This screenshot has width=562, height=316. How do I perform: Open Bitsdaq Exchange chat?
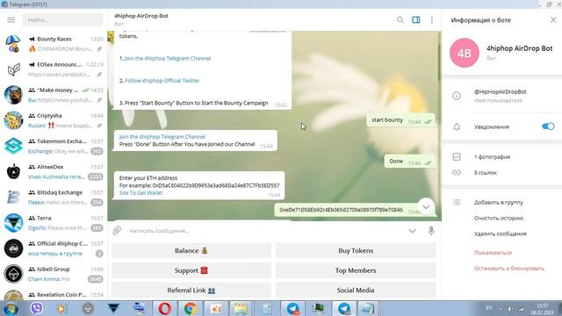point(54,197)
